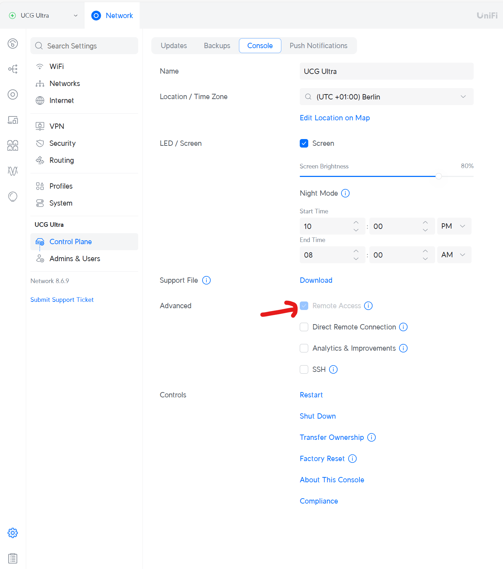Image resolution: width=503 pixels, height=569 pixels.
Task: Switch to the Updates tab
Action: pyautogui.click(x=174, y=46)
